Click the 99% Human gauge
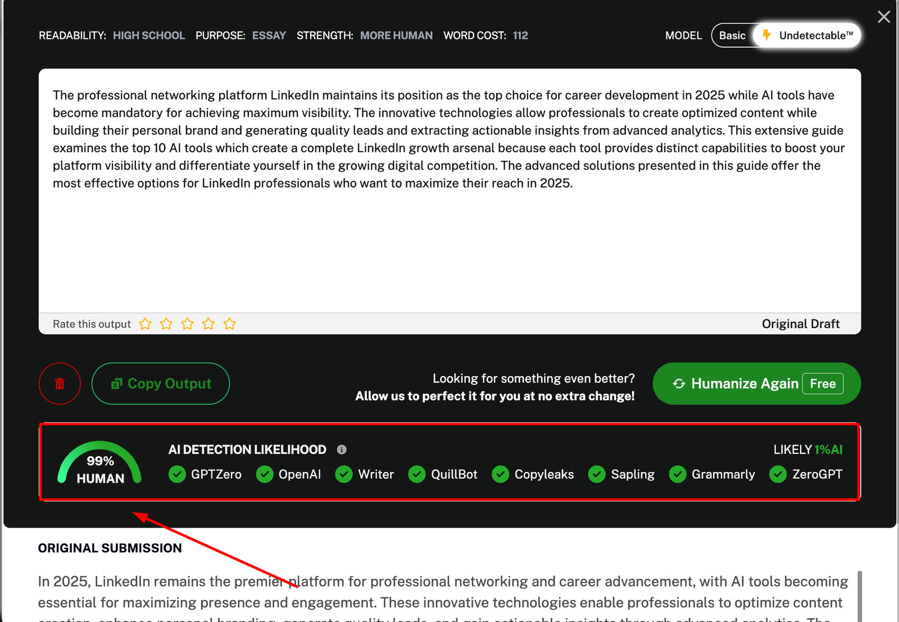899x622 pixels. [100, 464]
